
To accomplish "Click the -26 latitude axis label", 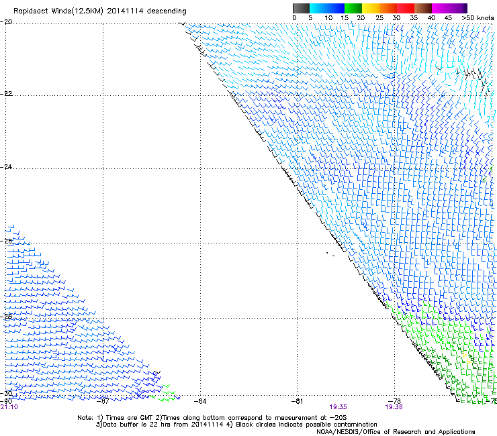I will 6,241.
